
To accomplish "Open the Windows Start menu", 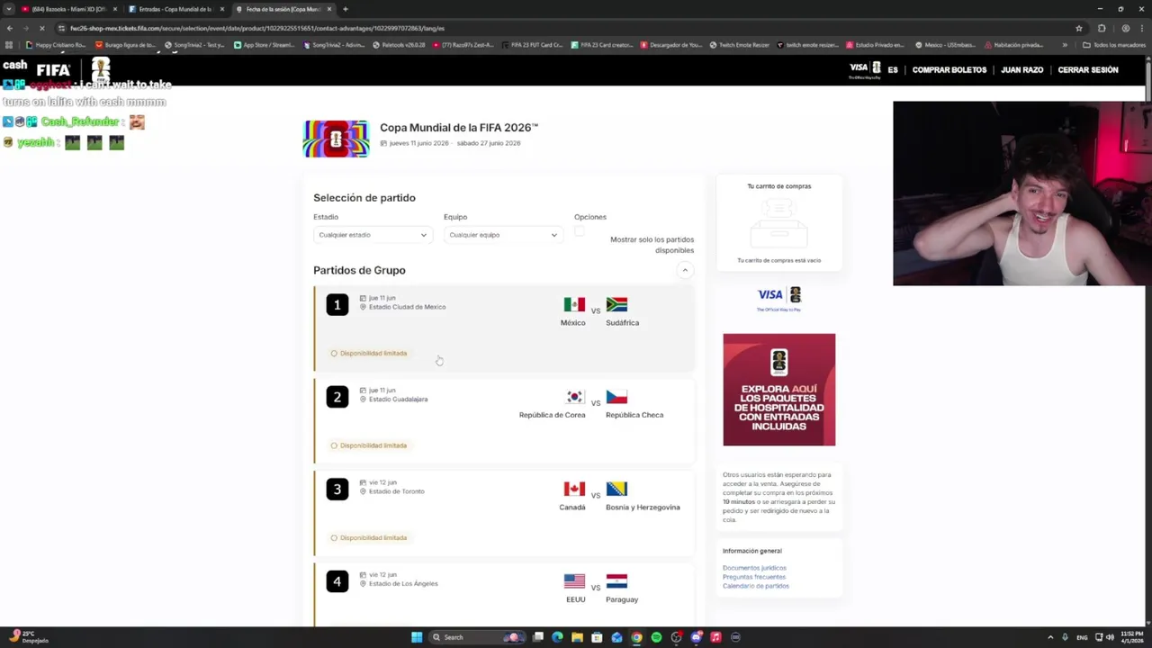I will 417,637.
